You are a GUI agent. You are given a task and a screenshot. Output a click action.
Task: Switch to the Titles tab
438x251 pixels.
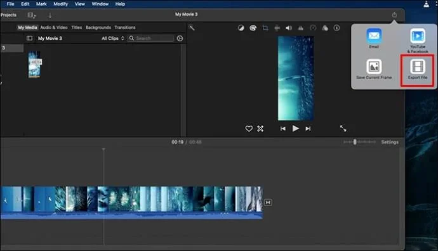77,27
